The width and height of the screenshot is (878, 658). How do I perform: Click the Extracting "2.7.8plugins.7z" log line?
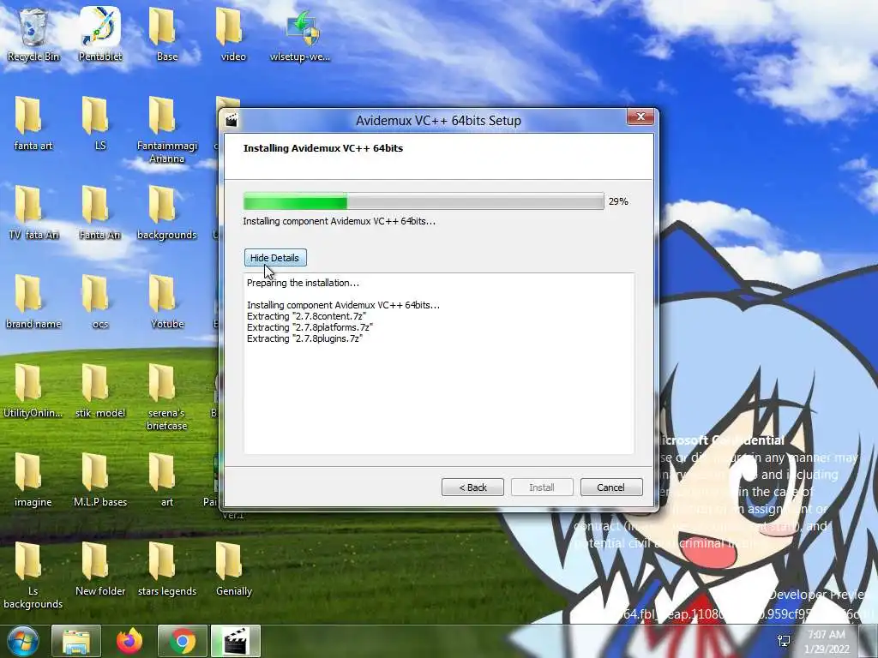[x=304, y=338]
